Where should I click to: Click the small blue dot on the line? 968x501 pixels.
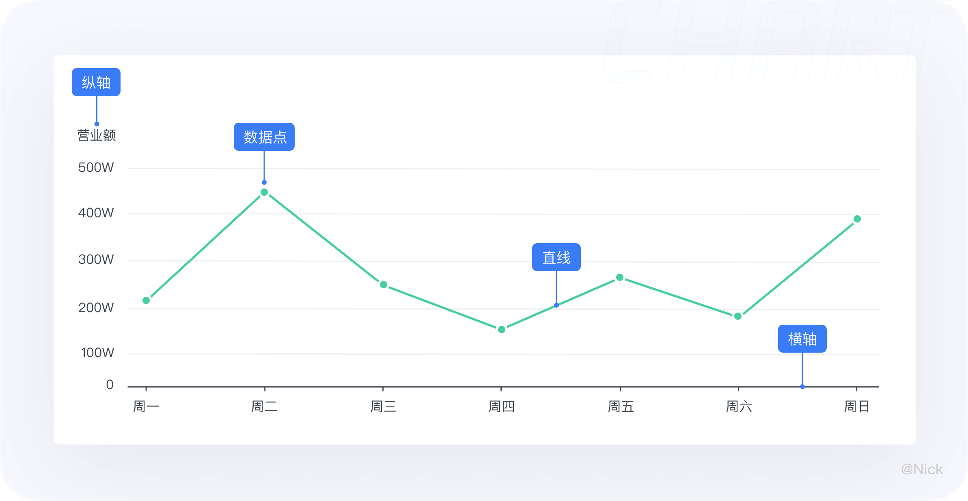point(556,305)
